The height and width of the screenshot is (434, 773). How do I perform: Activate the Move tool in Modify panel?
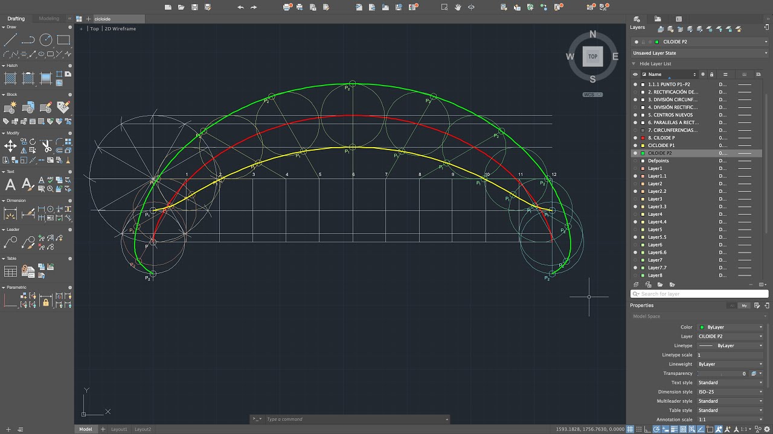point(10,146)
